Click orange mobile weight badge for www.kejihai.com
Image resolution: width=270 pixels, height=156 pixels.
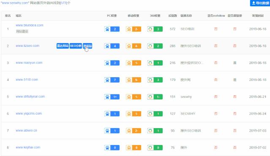tap(134, 148)
